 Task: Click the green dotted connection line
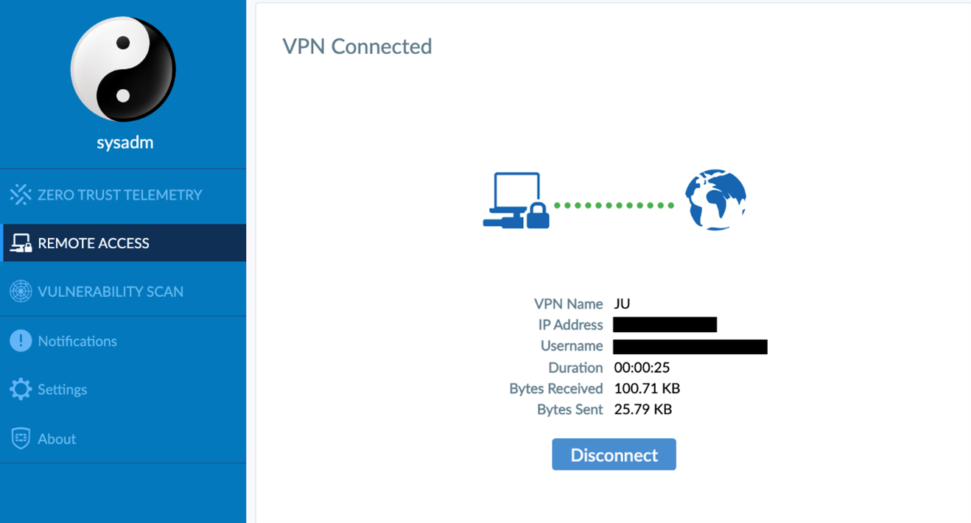click(614, 206)
